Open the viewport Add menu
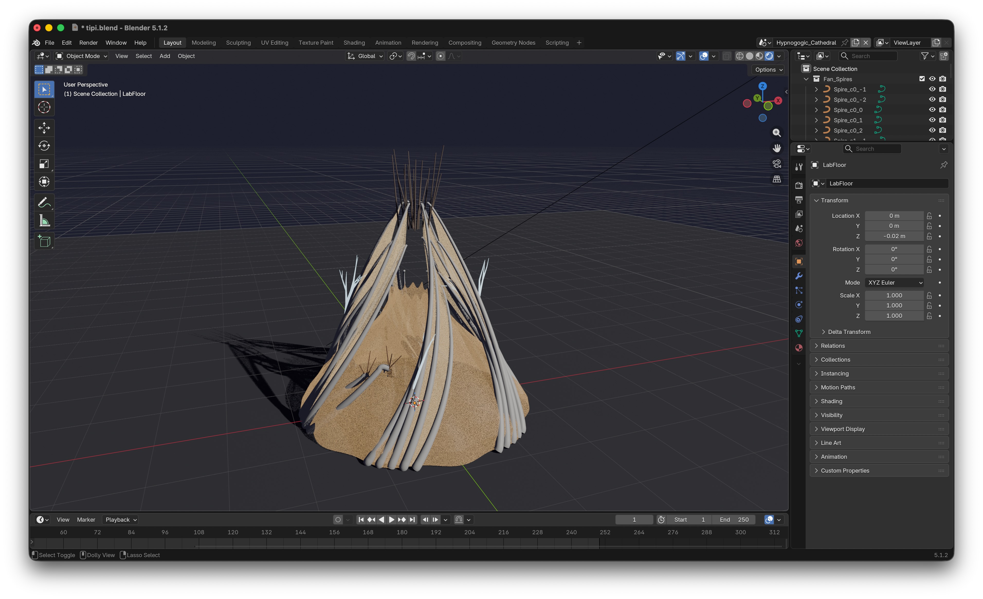The width and height of the screenshot is (983, 599). point(164,56)
